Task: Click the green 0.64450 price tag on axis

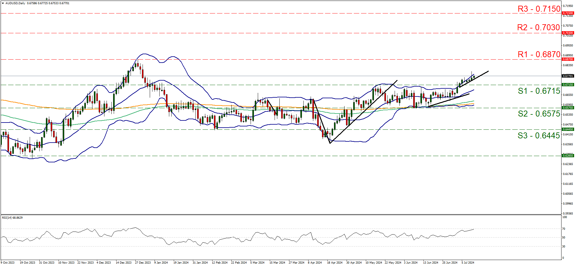Action: (x=568, y=129)
